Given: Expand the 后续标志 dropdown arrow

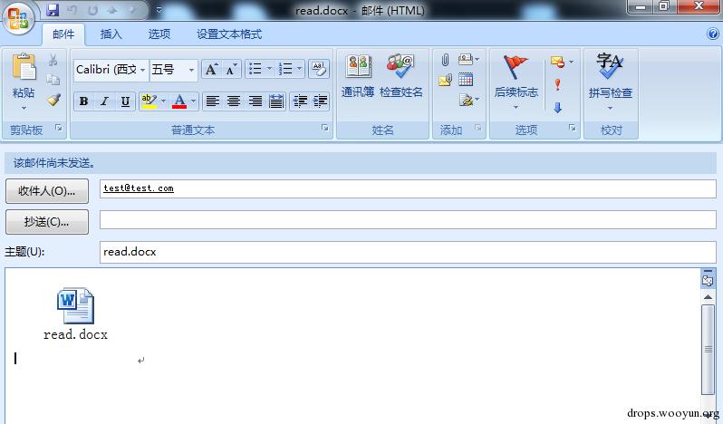Looking at the screenshot, I should (x=516, y=108).
